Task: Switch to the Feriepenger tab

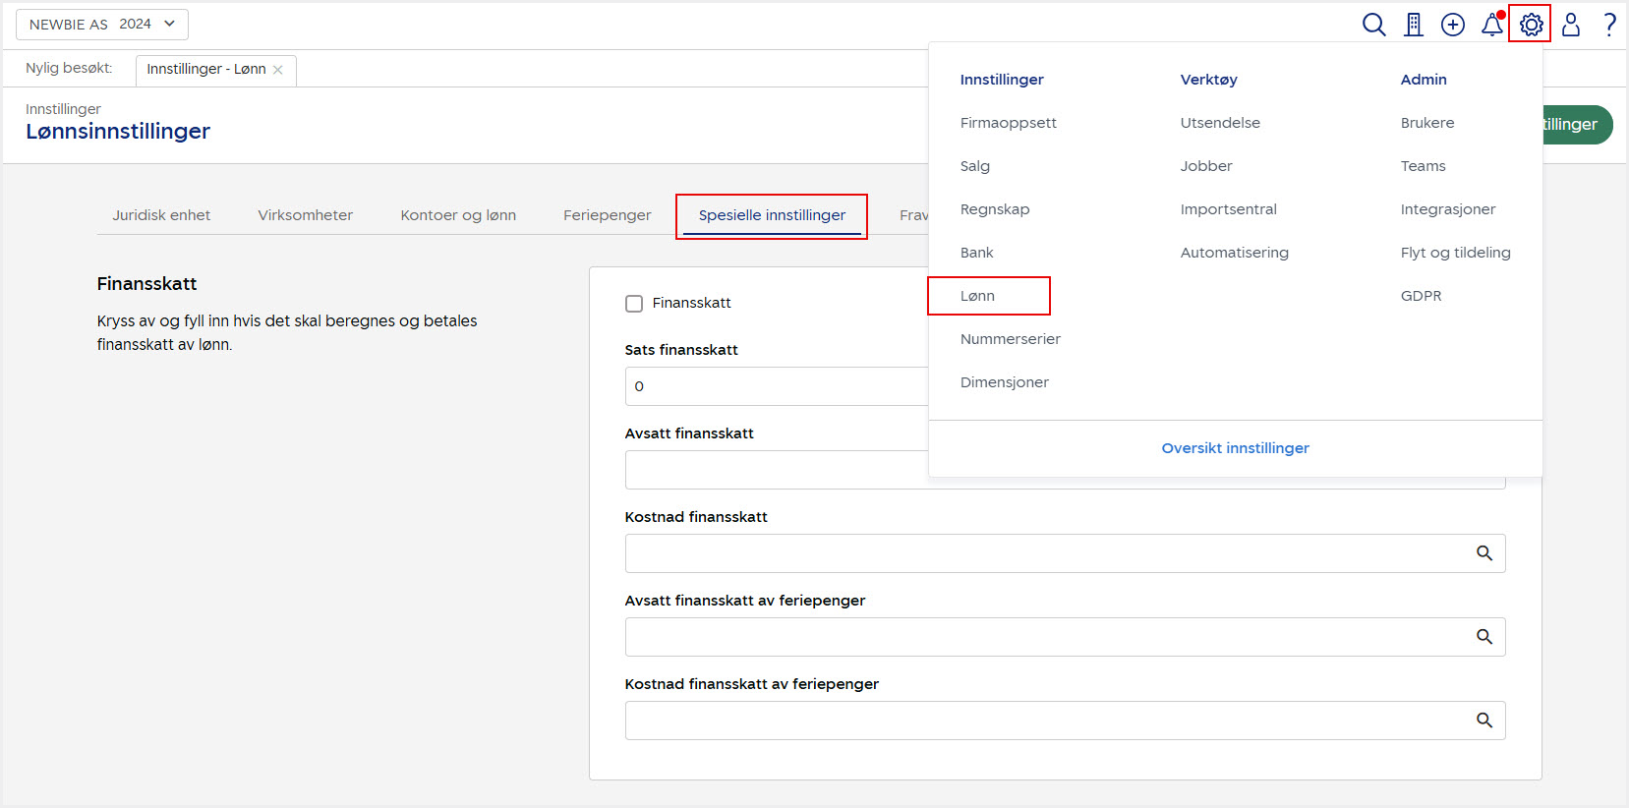Action: (x=607, y=215)
